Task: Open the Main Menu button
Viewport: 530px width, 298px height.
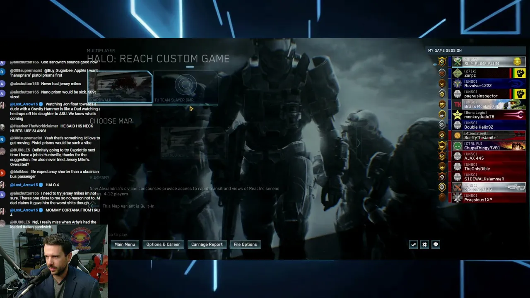Action: (125, 245)
